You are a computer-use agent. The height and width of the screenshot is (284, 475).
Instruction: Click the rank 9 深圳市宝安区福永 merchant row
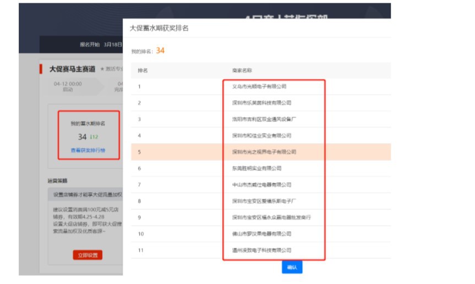tap(271, 217)
